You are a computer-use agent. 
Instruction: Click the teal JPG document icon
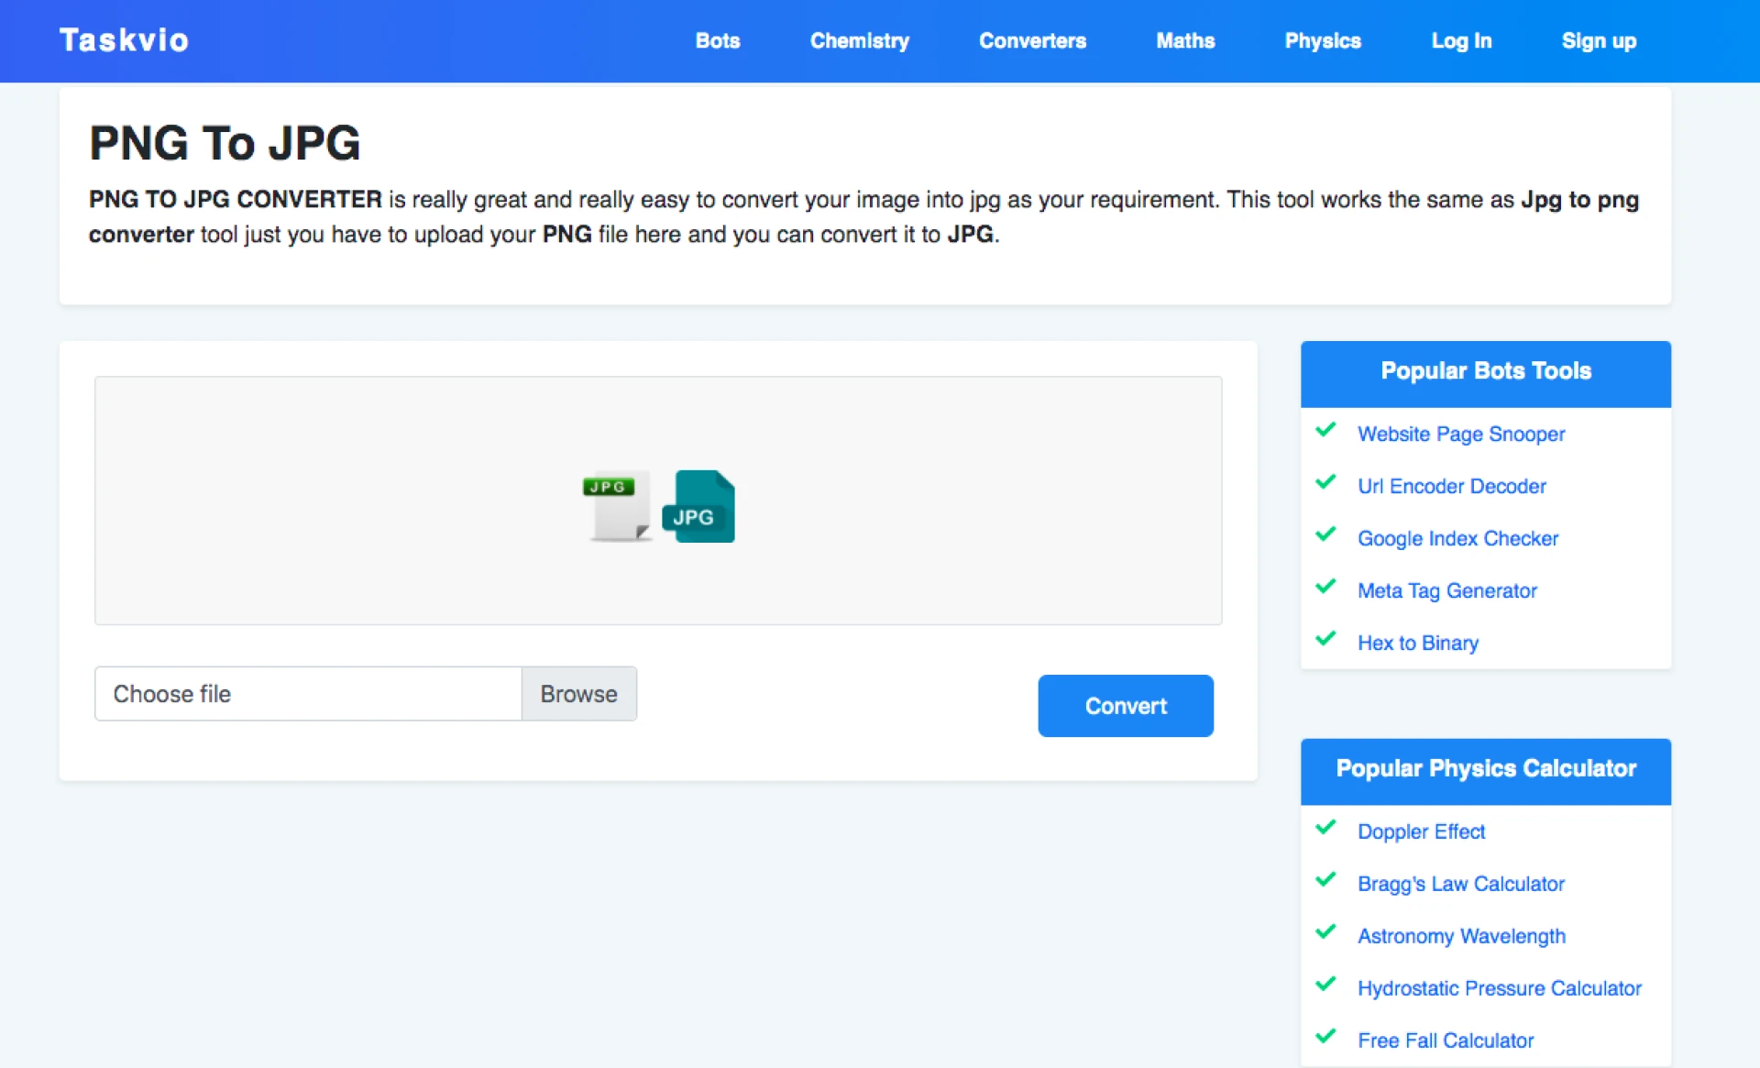click(698, 506)
